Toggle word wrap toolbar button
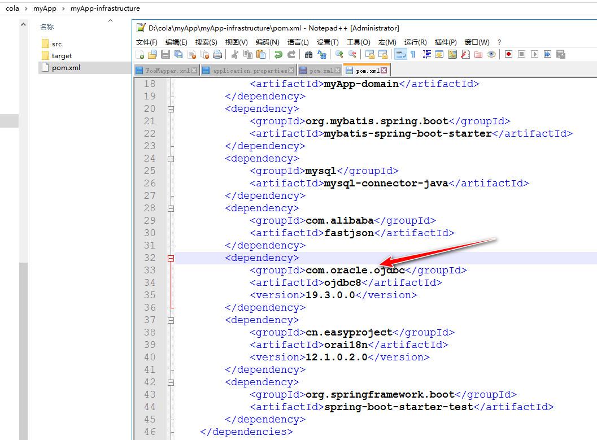 (400, 54)
